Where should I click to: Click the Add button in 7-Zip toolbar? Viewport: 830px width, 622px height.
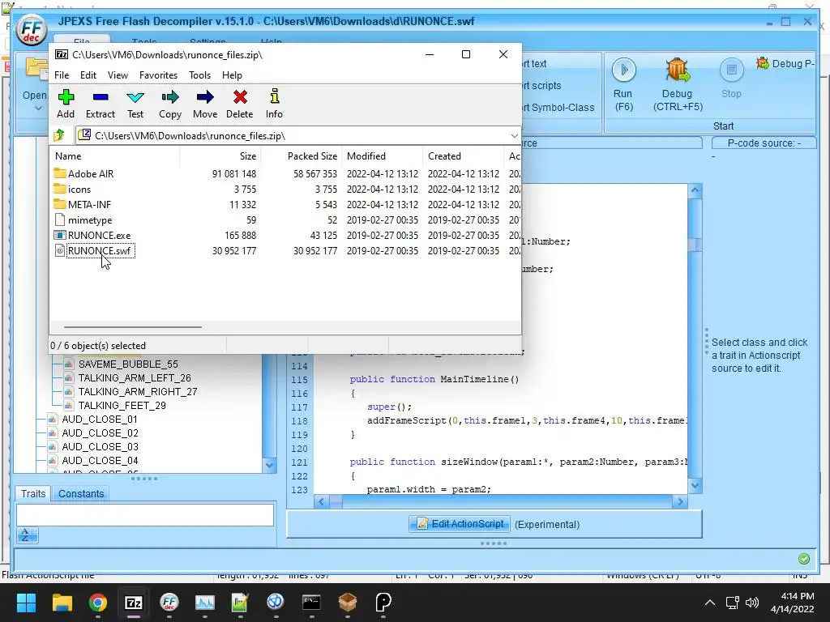point(66,104)
